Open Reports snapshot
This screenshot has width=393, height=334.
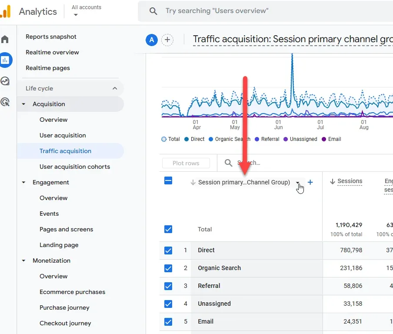[x=51, y=37]
